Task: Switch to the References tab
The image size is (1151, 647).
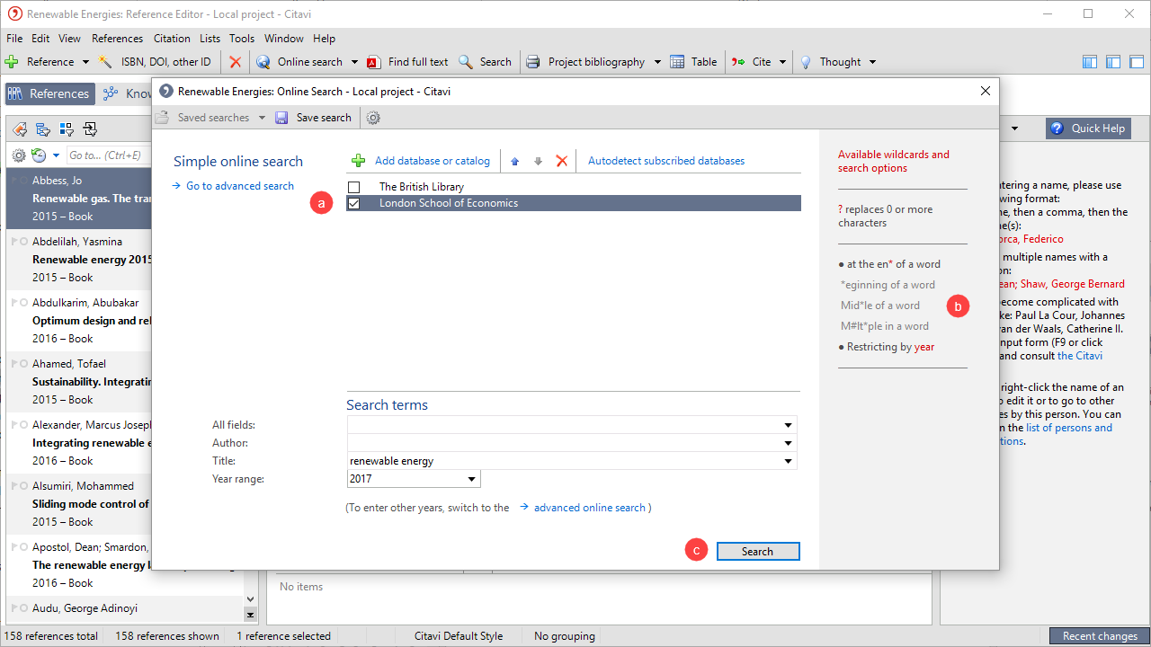Action: 49,93
